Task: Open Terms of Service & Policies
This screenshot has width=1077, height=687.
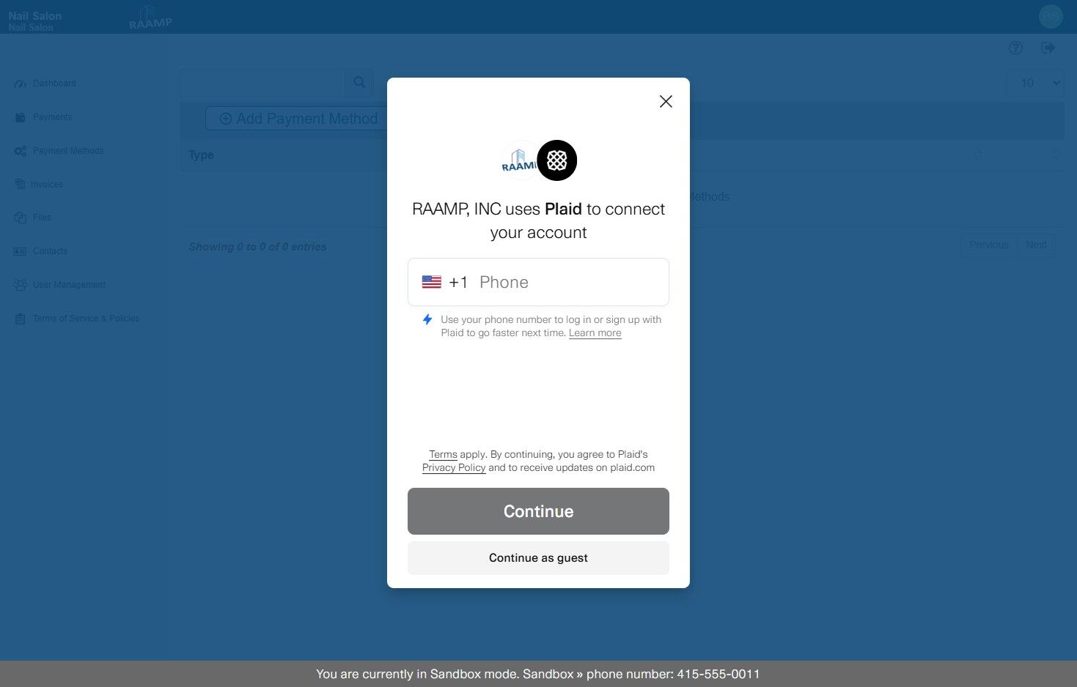Action: (x=86, y=319)
